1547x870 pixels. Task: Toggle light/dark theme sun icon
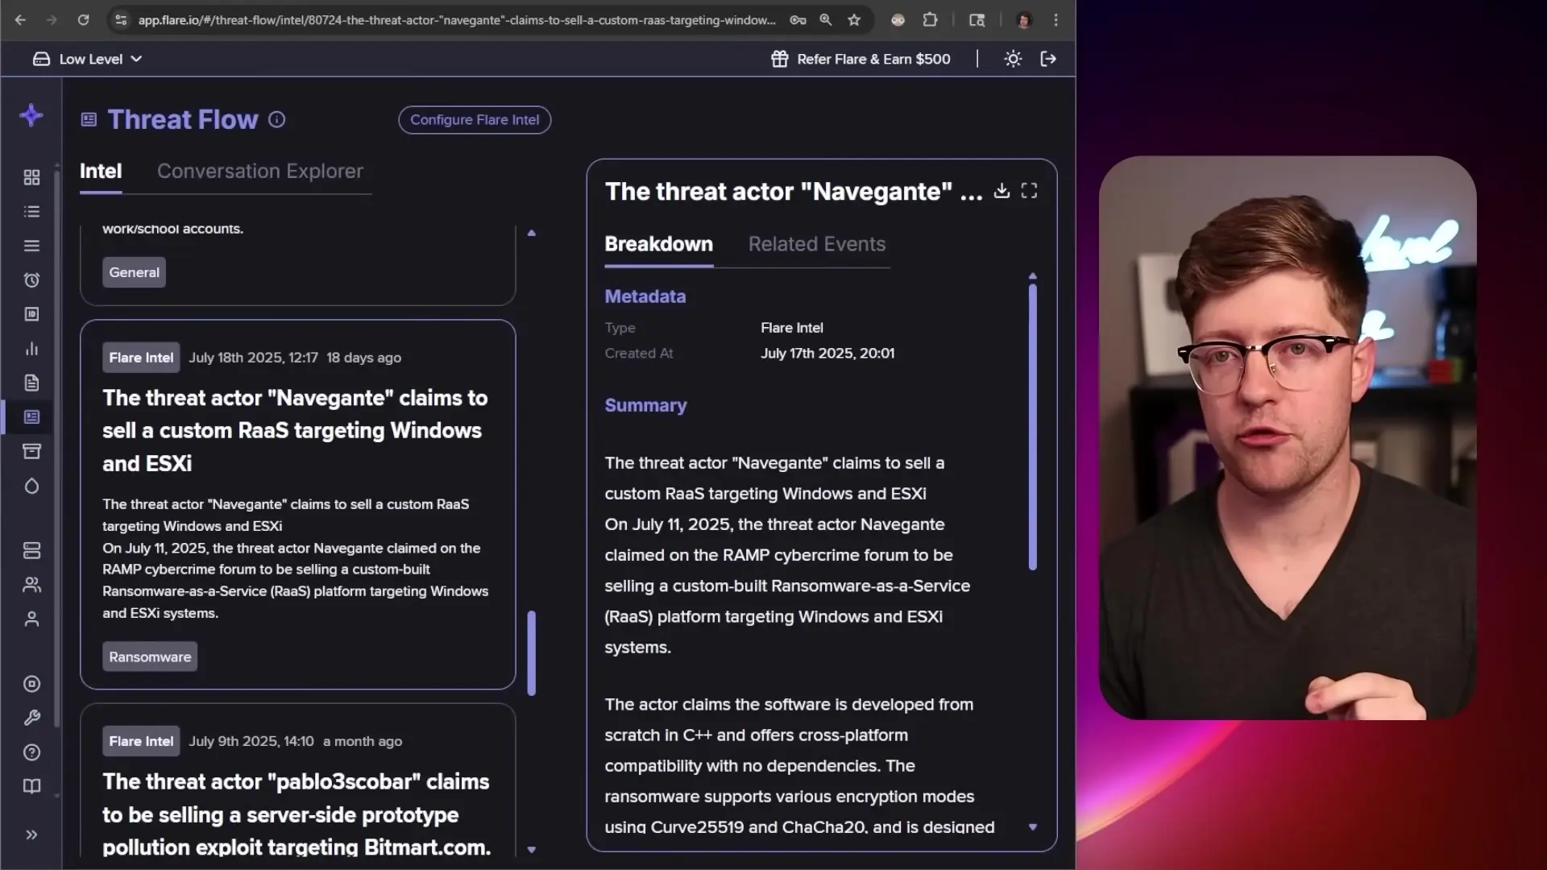1013,59
